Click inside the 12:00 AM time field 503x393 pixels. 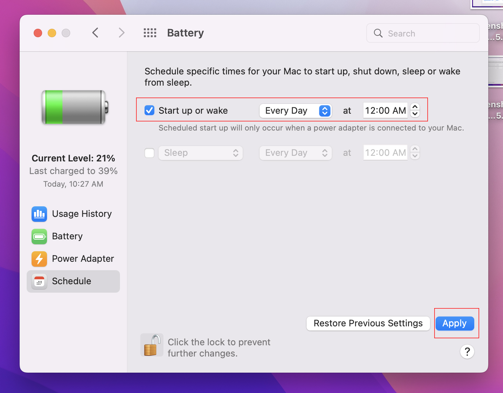385,110
